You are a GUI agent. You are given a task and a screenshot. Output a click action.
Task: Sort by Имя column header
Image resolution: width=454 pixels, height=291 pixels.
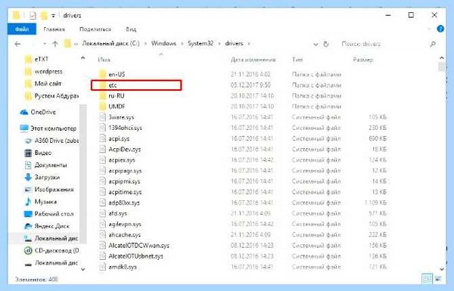click(104, 60)
